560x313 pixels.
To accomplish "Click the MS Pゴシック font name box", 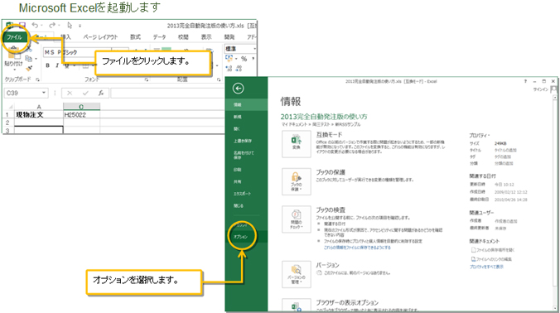I will tap(77, 52).
